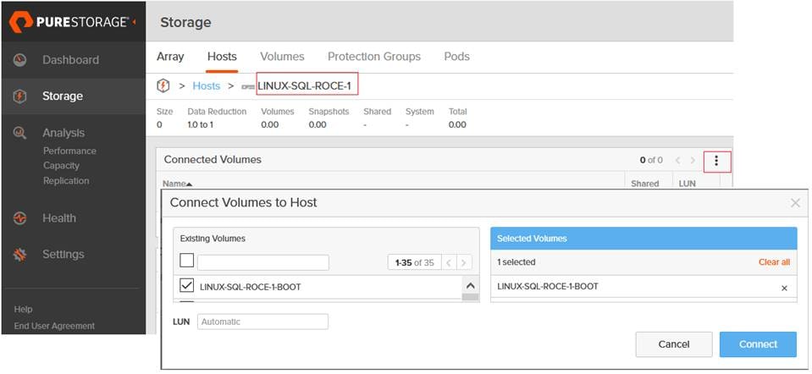Click the array shield icon in breadcrumb
Screen dimensions: 812x374
(x=163, y=85)
